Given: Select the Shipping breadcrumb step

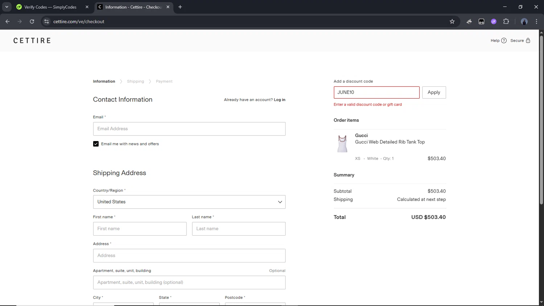Looking at the screenshot, I should 135,81.
